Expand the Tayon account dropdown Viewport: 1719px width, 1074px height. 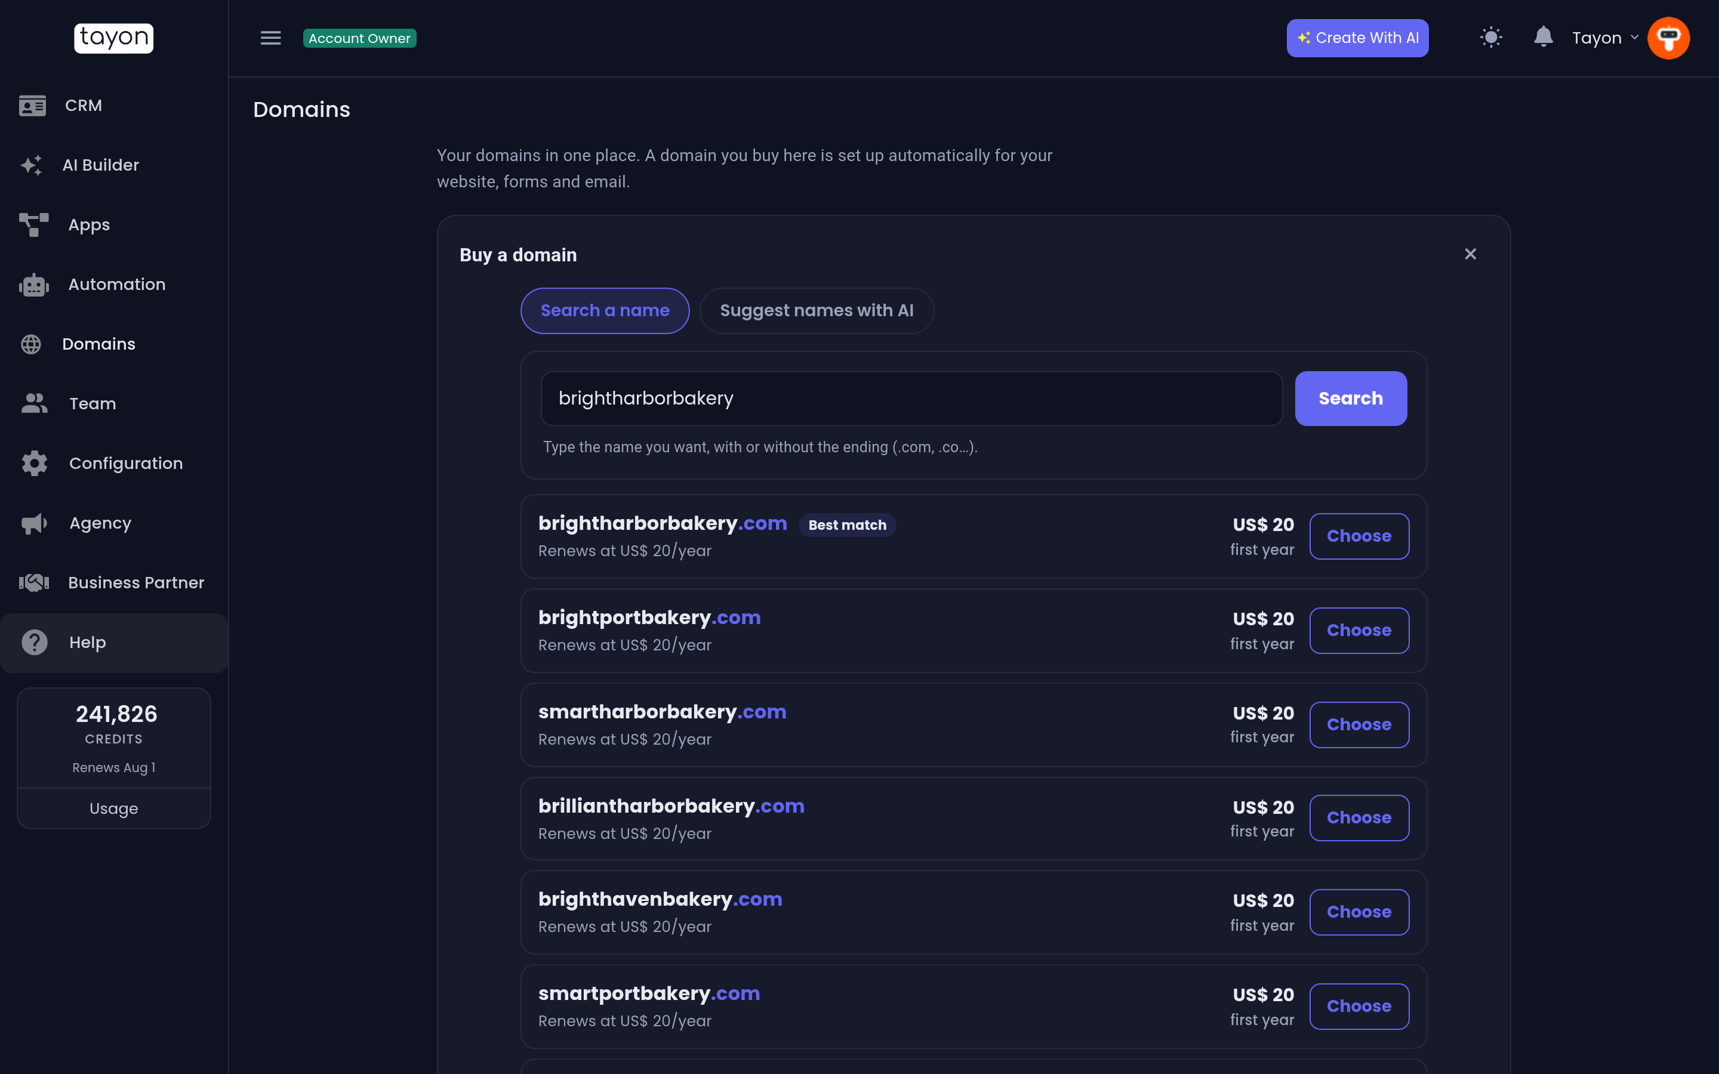coord(1604,38)
